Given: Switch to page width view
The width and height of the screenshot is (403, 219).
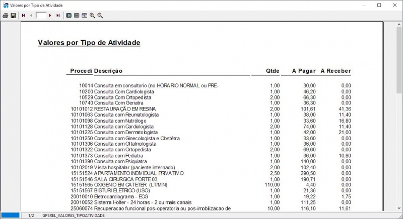Looking at the screenshot, I should (x=77, y=16).
